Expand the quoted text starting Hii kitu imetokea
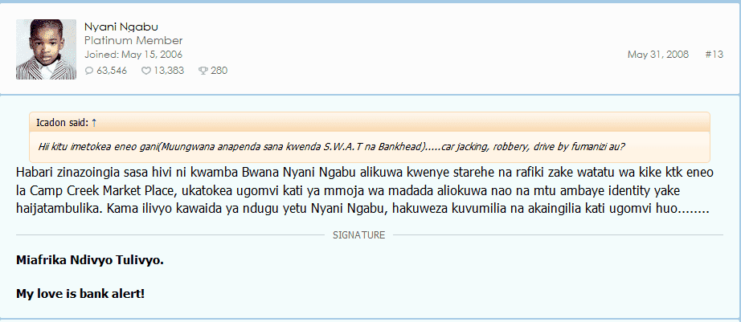 (x=331, y=146)
